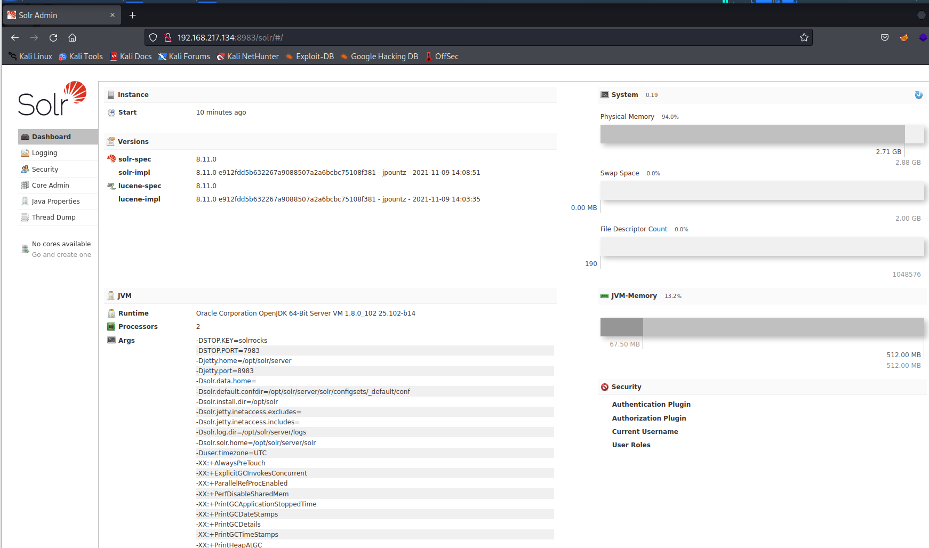The image size is (929, 548).
Task: Click the Start clock icon
Action: click(111, 112)
